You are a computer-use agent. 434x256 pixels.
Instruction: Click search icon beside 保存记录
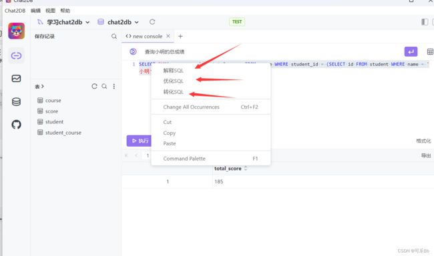[114, 36]
